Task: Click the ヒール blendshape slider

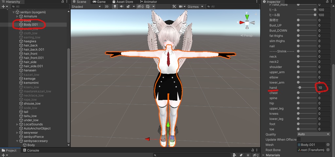Action: pyautogui.click(x=307, y=10)
